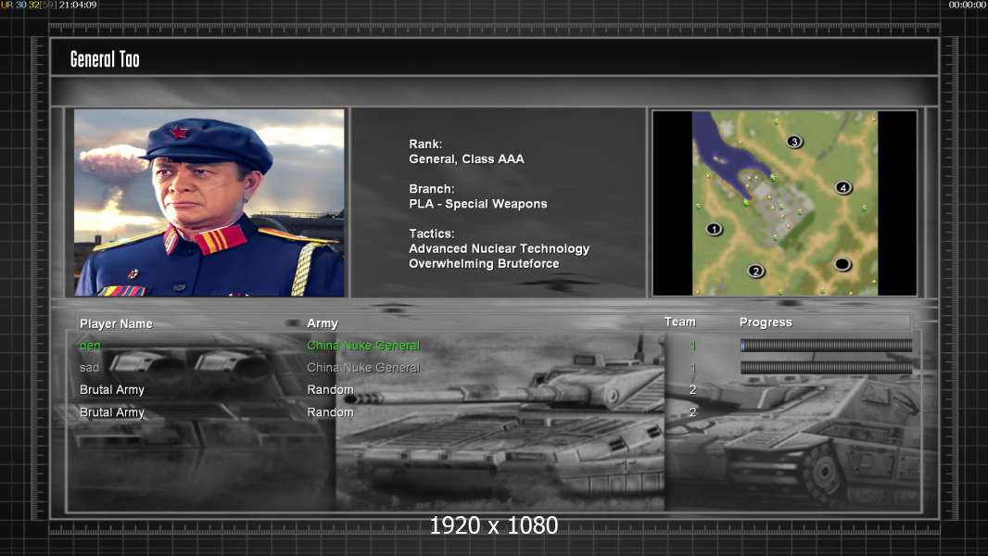The width and height of the screenshot is (988, 556).
Task: Select start position marker 2 on minimap
Action: pos(756,271)
